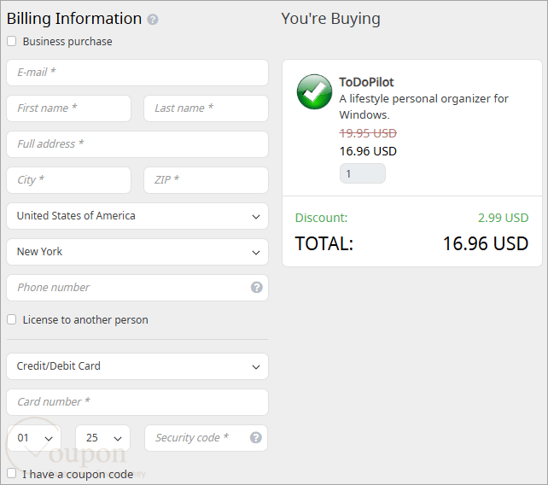
Task: Click the Billing Information heading
Action: click(x=74, y=19)
